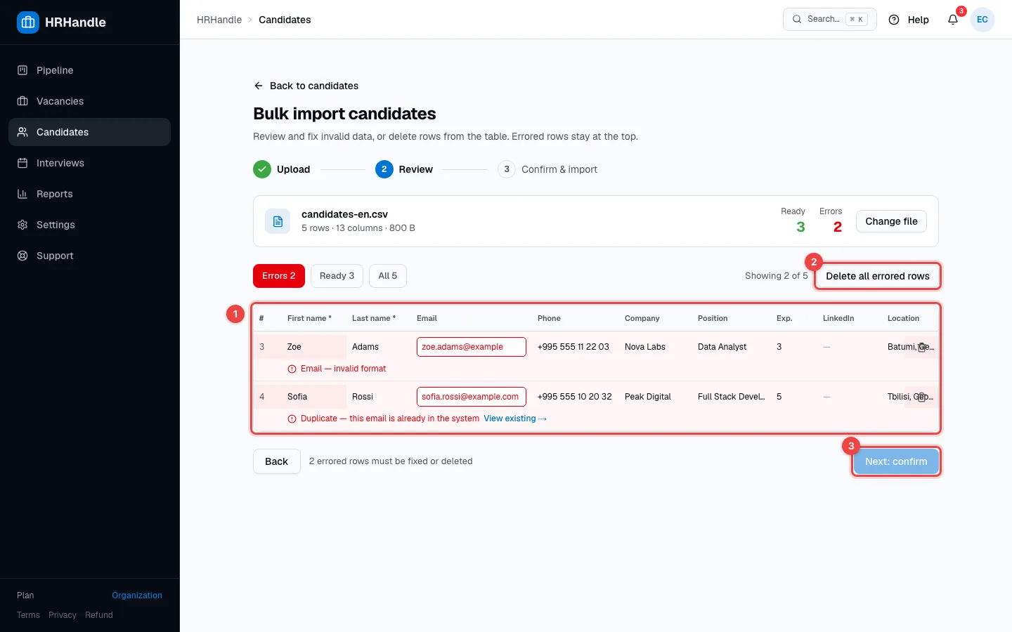Edit the zoe.adams@example email field

tap(472, 347)
